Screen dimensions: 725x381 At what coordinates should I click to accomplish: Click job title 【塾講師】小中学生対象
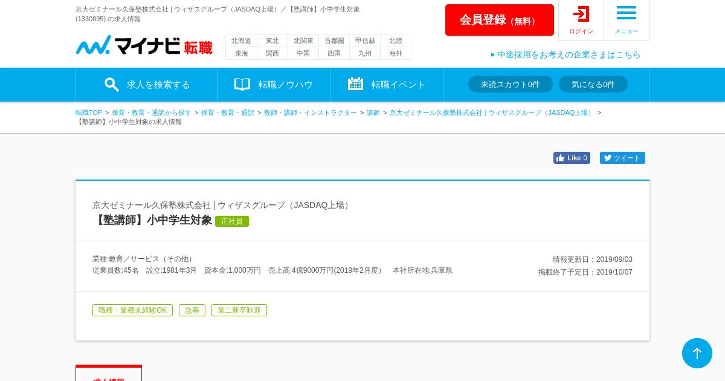pos(152,220)
